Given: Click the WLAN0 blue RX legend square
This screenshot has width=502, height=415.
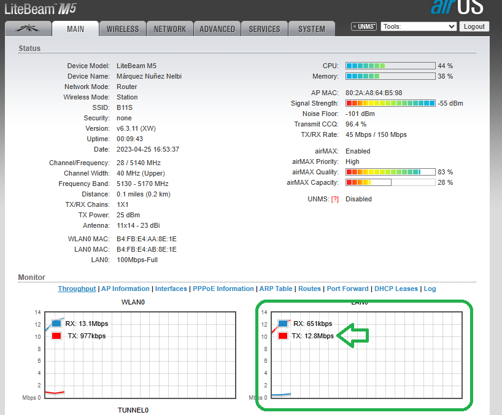Looking at the screenshot, I should (x=56, y=324).
